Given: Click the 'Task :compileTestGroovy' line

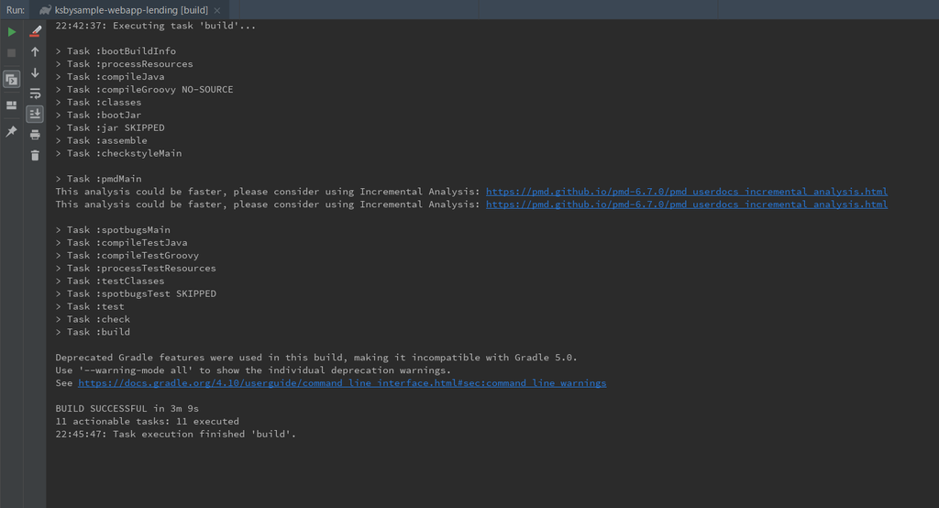Looking at the screenshot, I should pyautogui.click(x=127, y=255).
